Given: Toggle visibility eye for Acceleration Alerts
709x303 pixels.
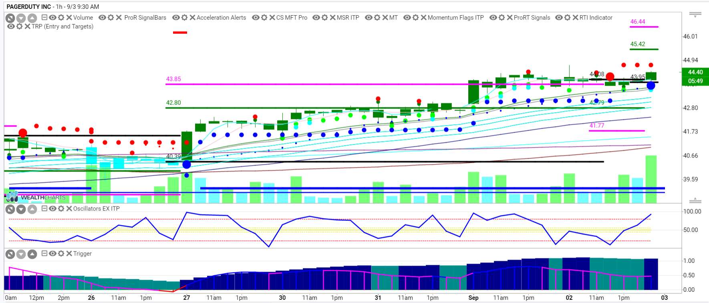Looking at the screenshot, I should point(176,18).
